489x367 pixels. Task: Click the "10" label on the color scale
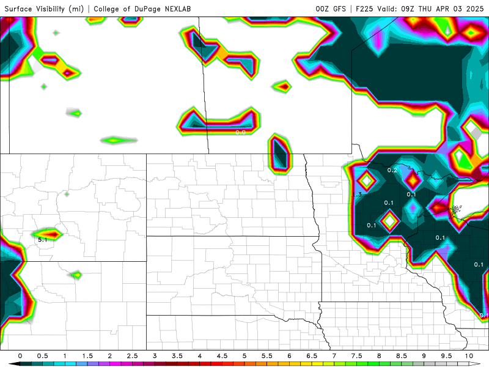(469, 356)
